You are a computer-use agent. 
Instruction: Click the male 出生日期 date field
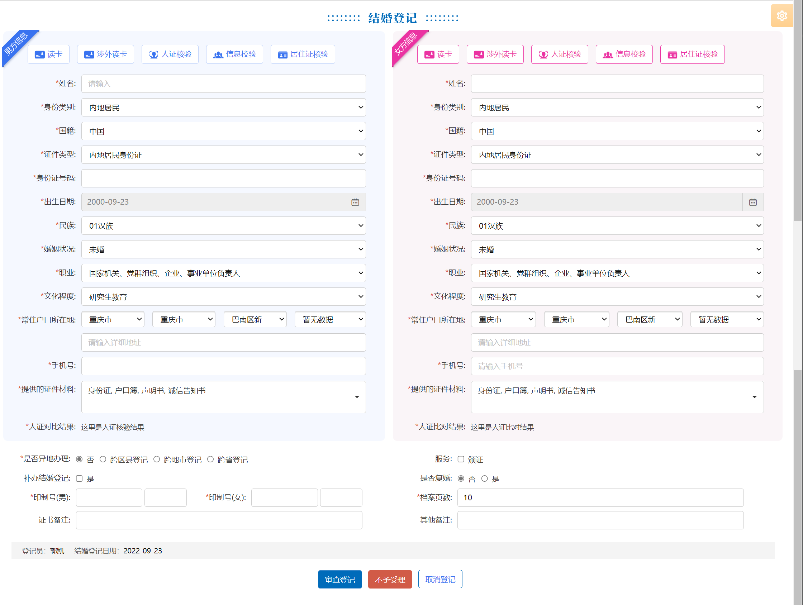point(213,202)
